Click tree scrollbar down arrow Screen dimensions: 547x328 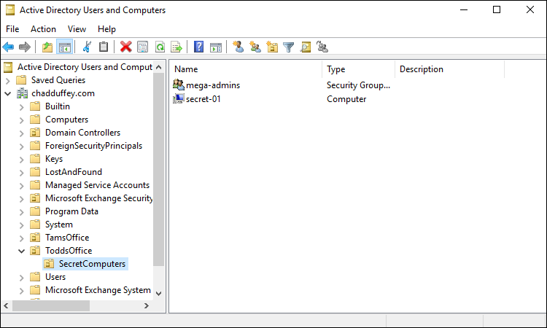click(159, 294)
